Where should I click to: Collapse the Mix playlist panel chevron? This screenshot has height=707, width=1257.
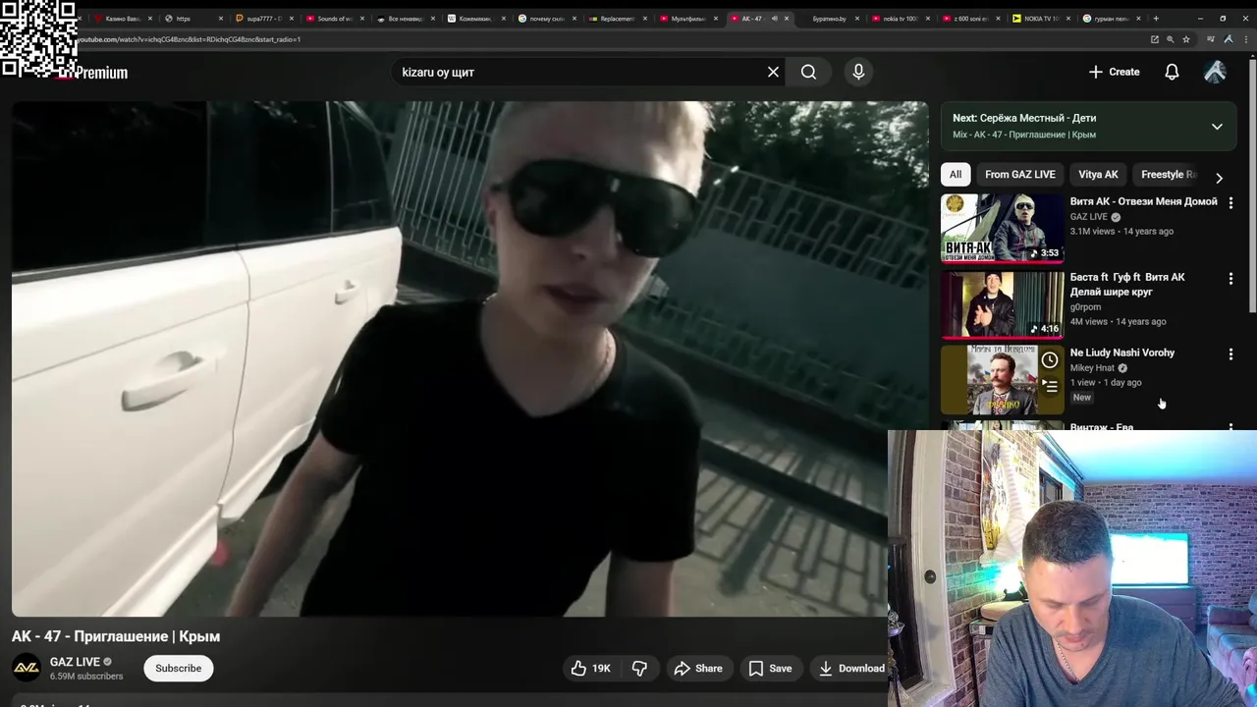(1217, 127)
